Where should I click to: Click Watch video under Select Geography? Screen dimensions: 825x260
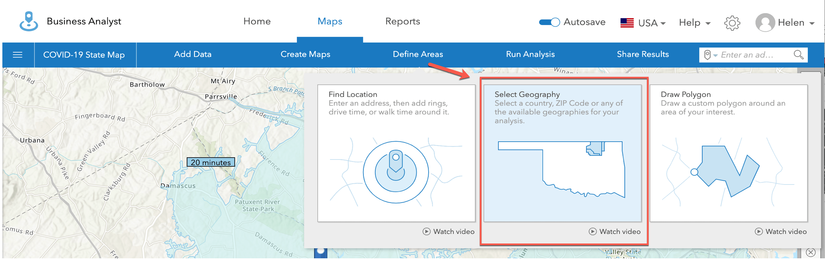[x=620, y=231]
